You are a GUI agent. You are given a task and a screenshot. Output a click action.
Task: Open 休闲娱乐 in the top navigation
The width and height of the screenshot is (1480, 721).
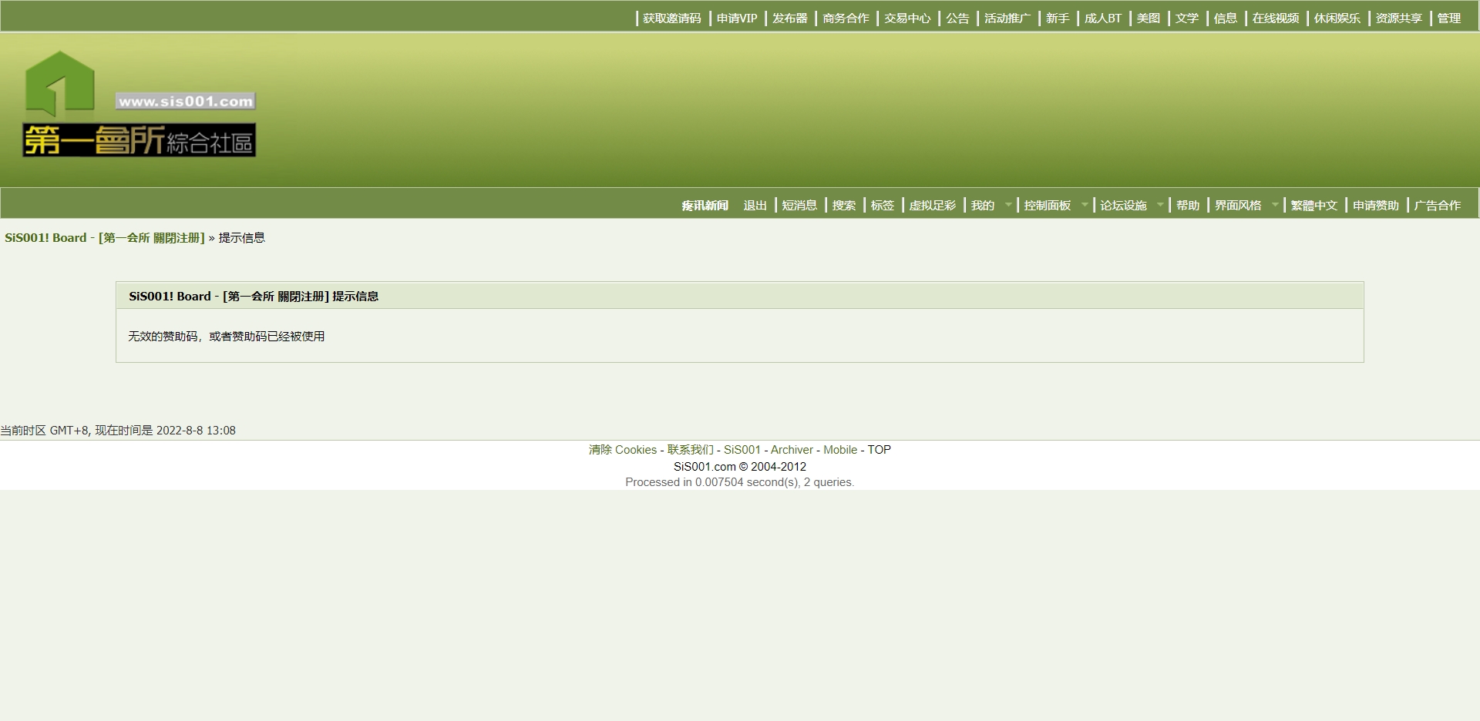[x=1337, y=18]
